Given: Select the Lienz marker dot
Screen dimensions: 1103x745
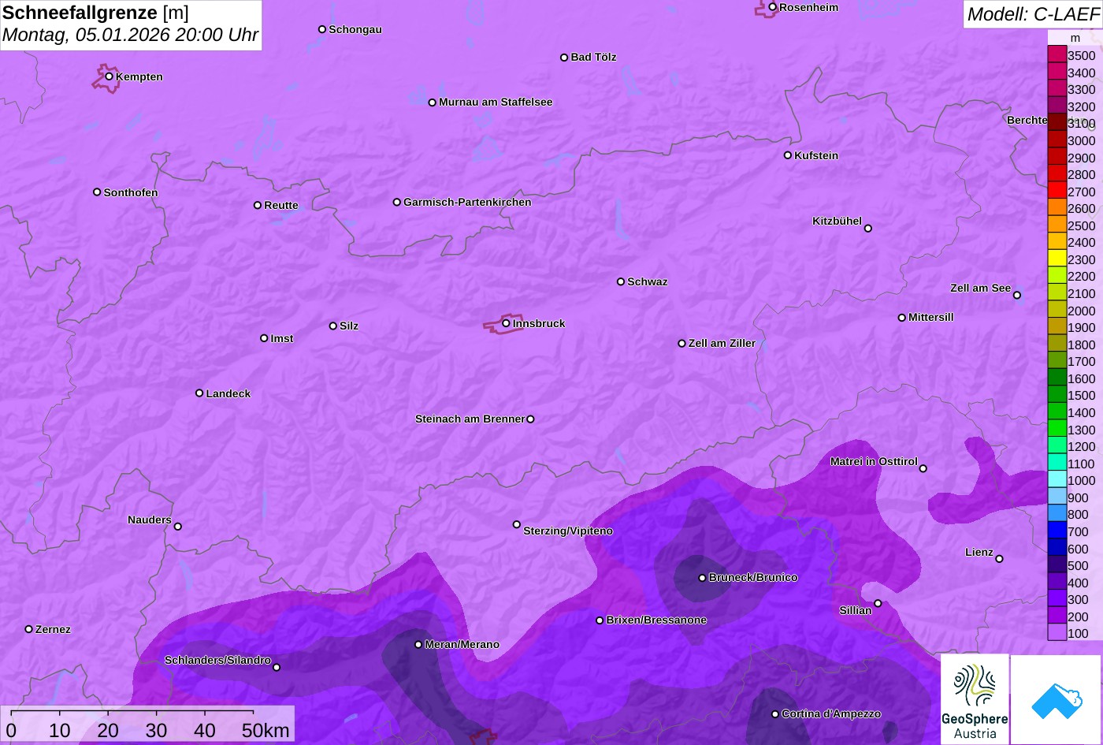Looking at the screenshot, I should tap(999, 559).
